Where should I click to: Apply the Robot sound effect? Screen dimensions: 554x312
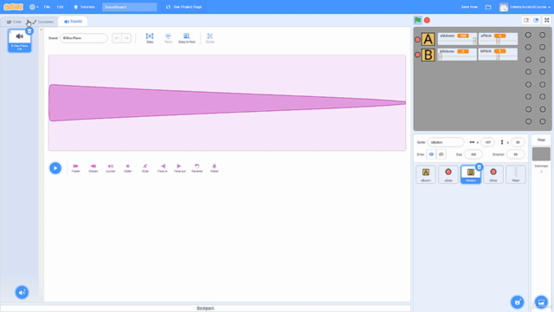coord(214,168)
